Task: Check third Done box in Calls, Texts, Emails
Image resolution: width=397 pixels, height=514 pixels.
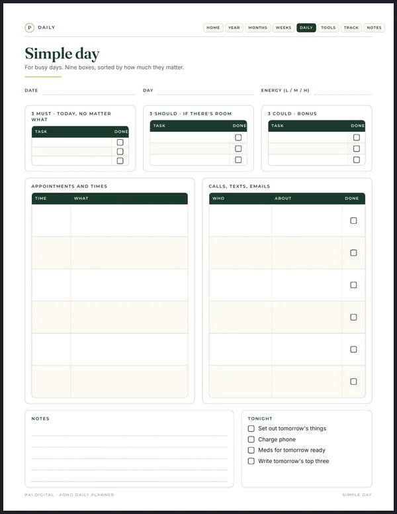Action: [353, 285]
